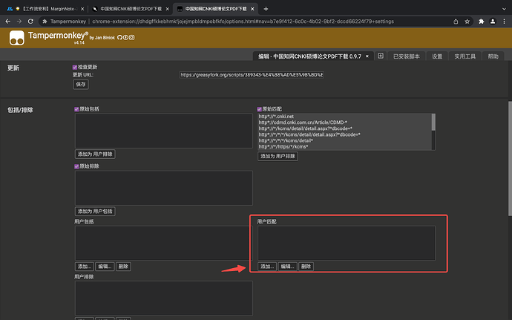The height and width of the screenshot is (320, 512).
Task: Click the 保存 button under update URL
Action: 81,85
